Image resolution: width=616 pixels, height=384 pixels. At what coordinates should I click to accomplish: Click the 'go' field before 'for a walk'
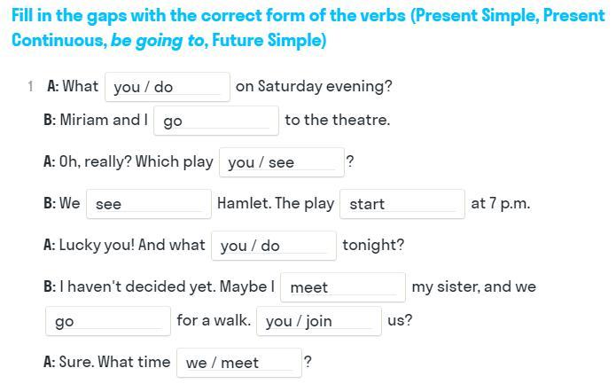[107, 321]
